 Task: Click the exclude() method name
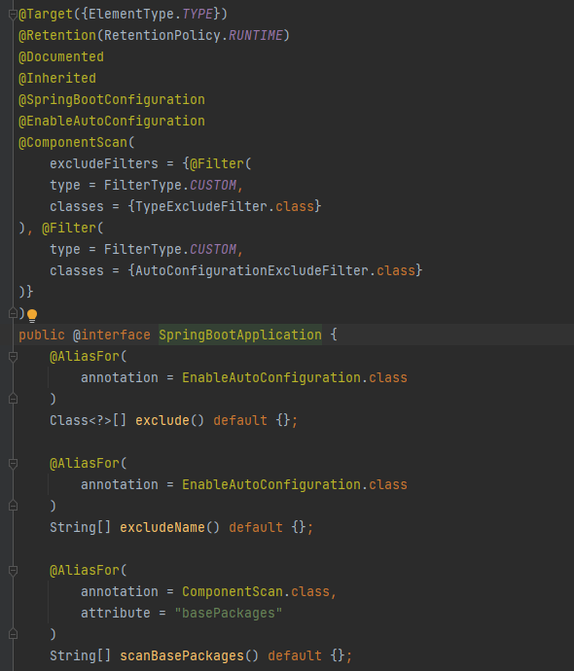click(x=162, y=421)
